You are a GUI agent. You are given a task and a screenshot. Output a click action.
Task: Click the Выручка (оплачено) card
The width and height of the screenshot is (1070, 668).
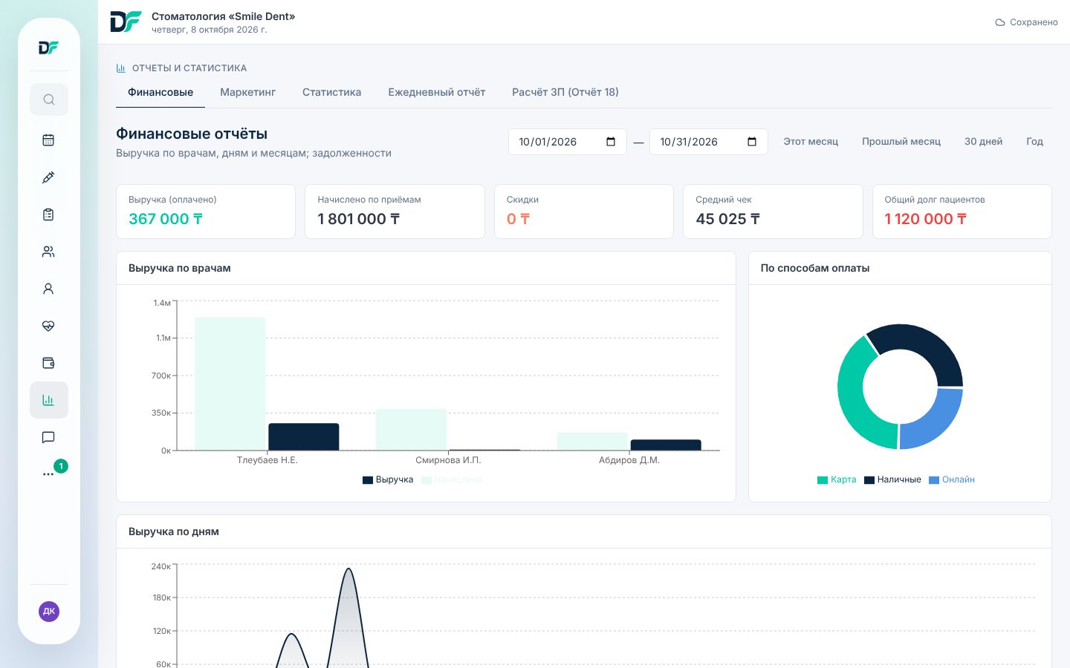(x=206, y=212)
